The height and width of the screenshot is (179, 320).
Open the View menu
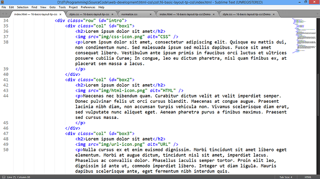pos(43,7)
